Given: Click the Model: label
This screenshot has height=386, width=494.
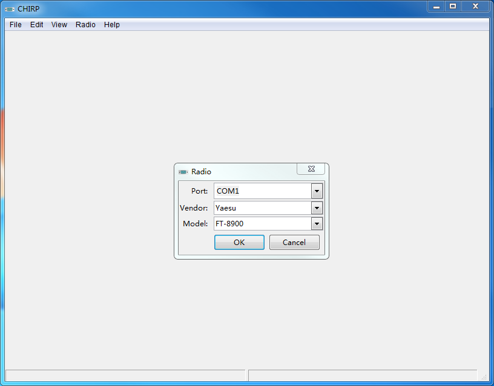Looking at the screenshot, I should point(196,224).
